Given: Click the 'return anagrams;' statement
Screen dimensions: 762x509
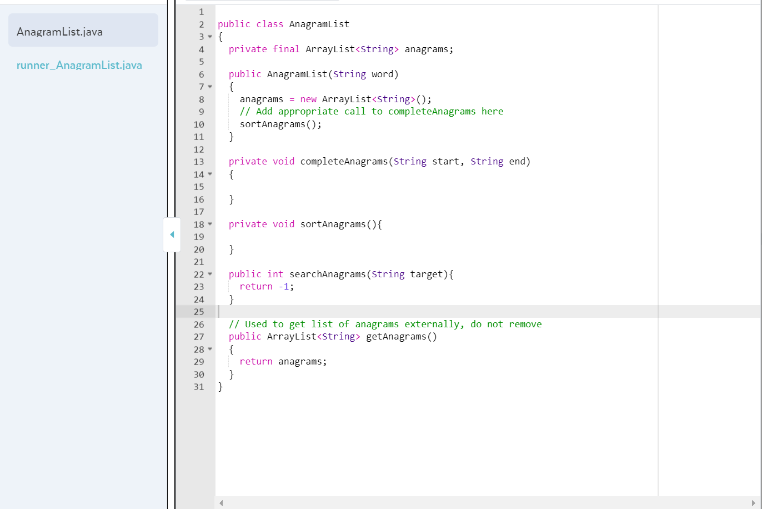Looking at the screenshot, I should (284, 362).
